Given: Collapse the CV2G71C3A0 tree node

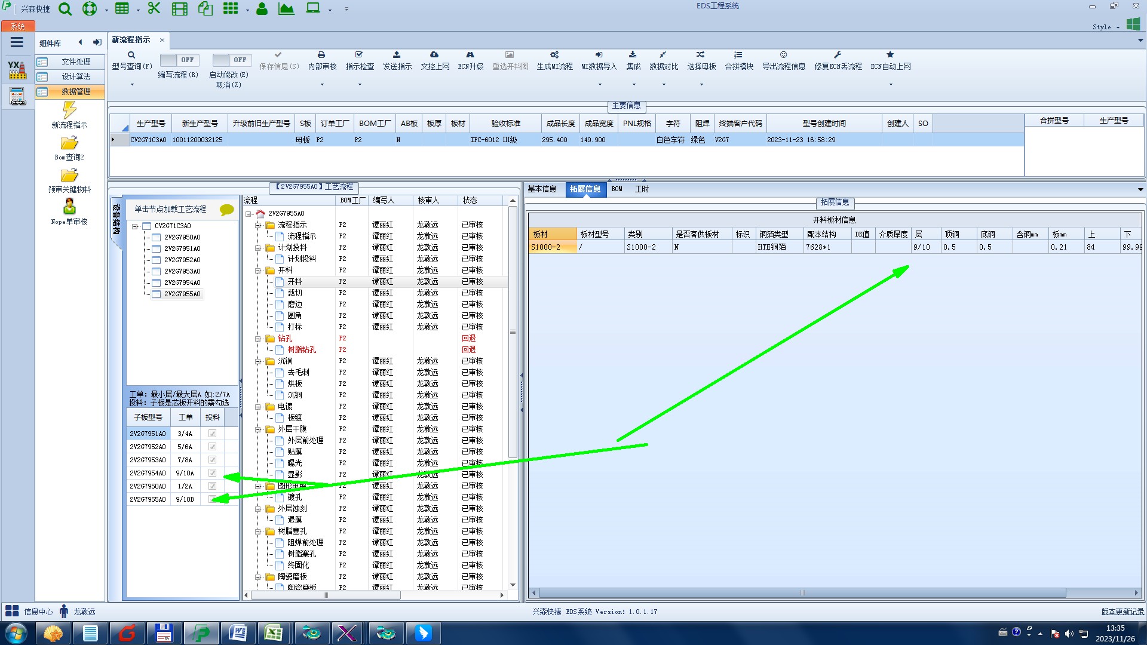Looking at the screenshot, I should (x=136, y=226).
